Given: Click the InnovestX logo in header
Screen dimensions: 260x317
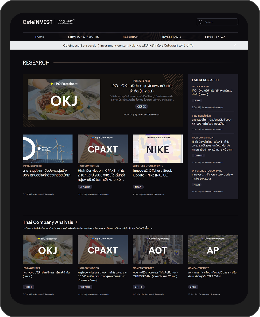Looking at the screenshot, I should tap(66, 22).
